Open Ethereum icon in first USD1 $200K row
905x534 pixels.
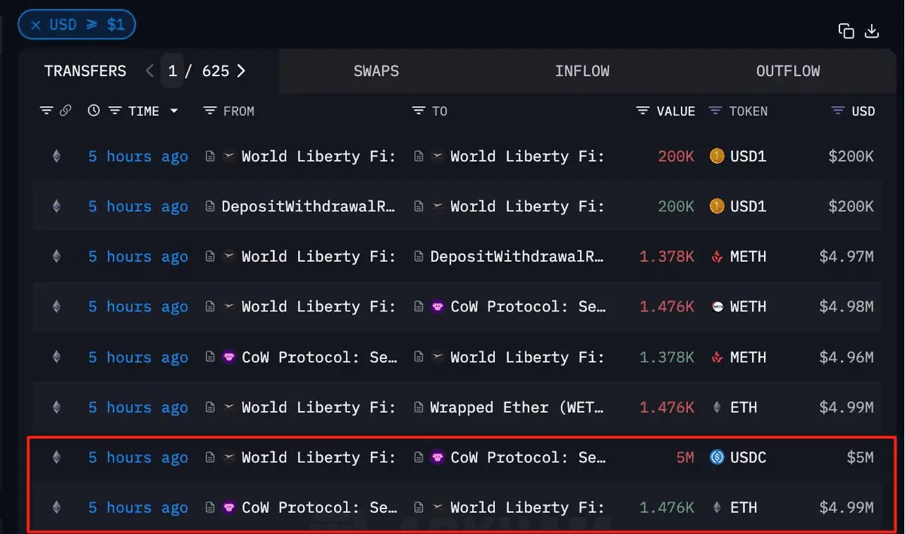56,156
